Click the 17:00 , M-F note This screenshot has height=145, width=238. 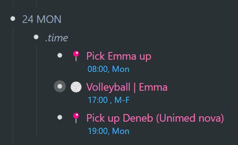(108, 100)
